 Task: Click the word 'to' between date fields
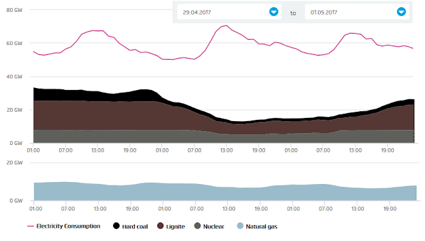point(293,13)
